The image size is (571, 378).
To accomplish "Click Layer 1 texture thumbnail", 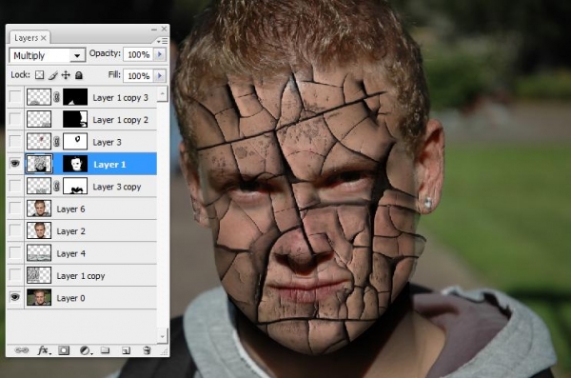I will coord(39,164).
